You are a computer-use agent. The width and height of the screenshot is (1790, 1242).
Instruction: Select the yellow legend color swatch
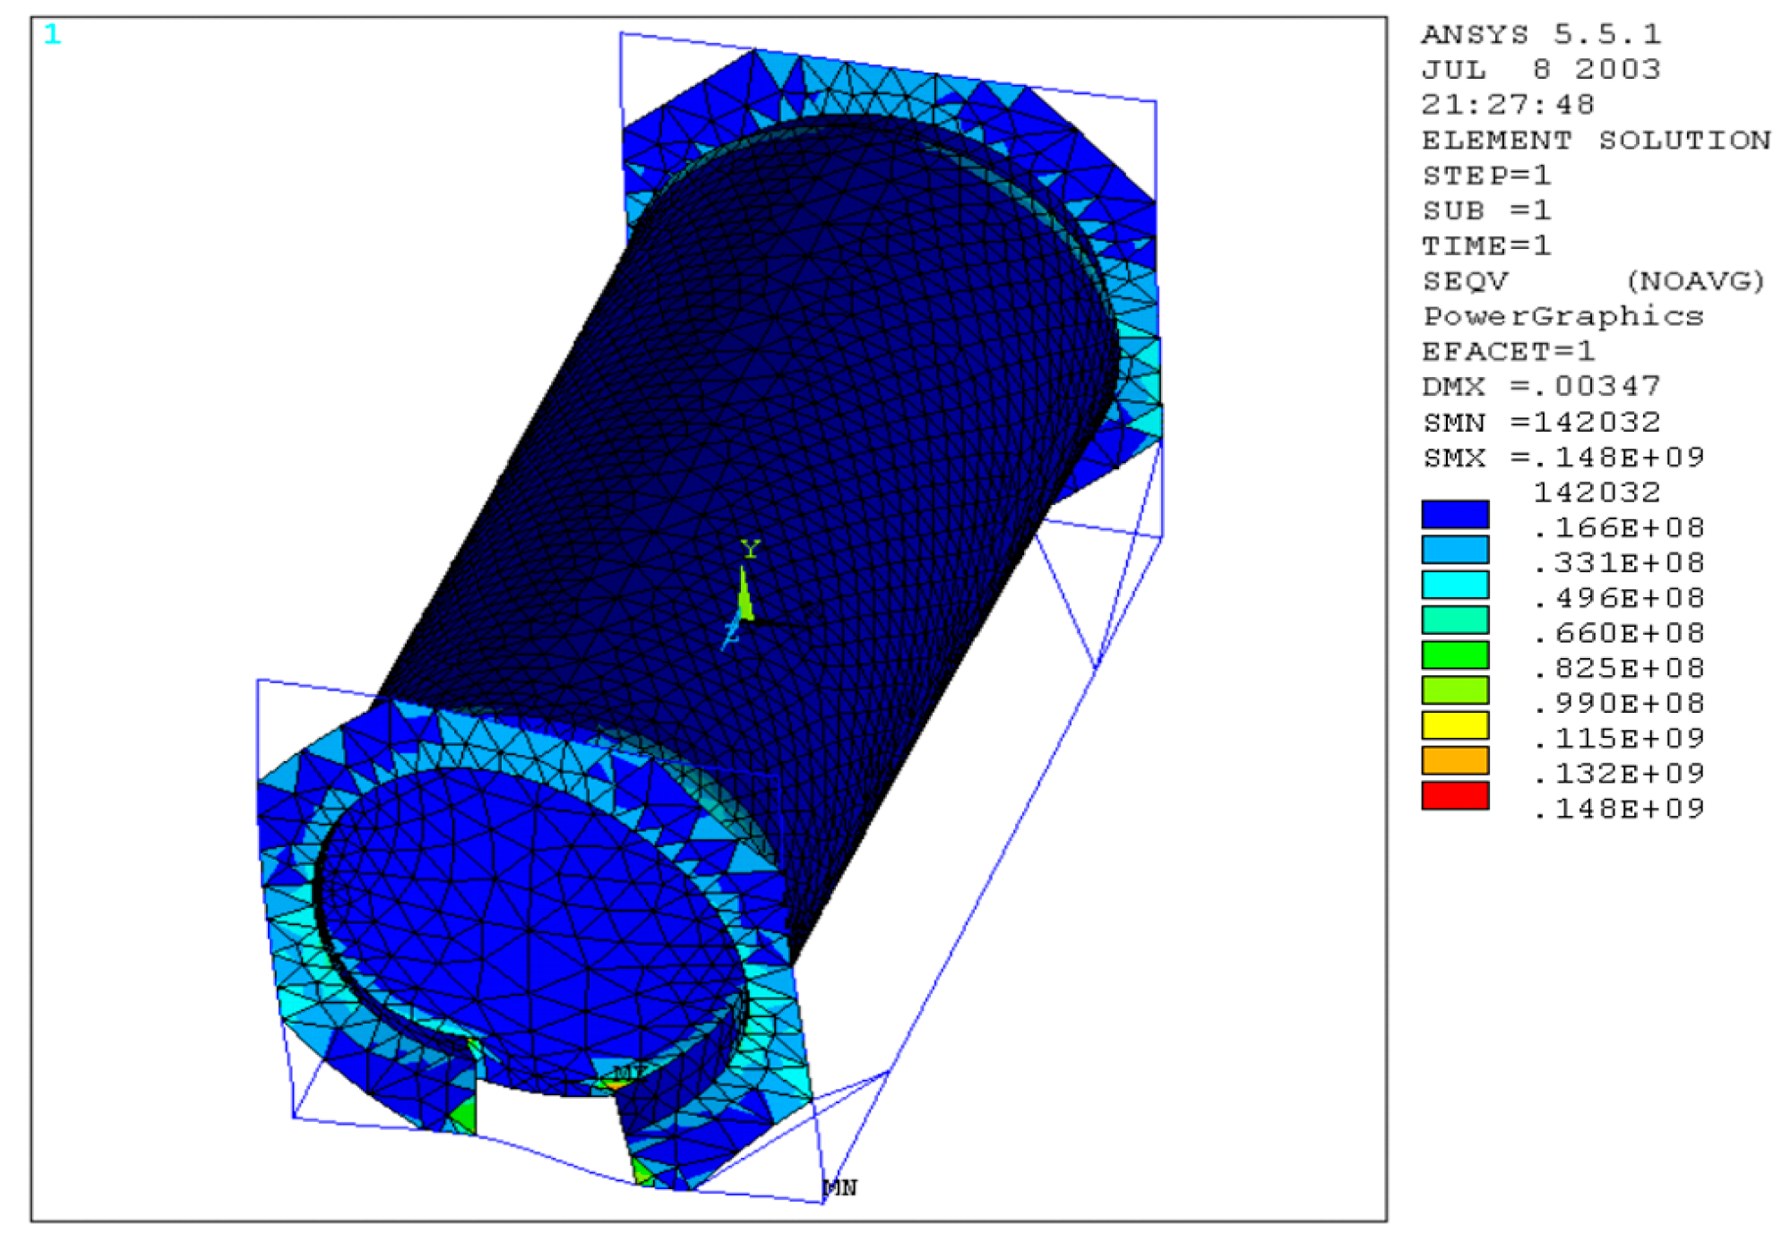(1454, 725)
